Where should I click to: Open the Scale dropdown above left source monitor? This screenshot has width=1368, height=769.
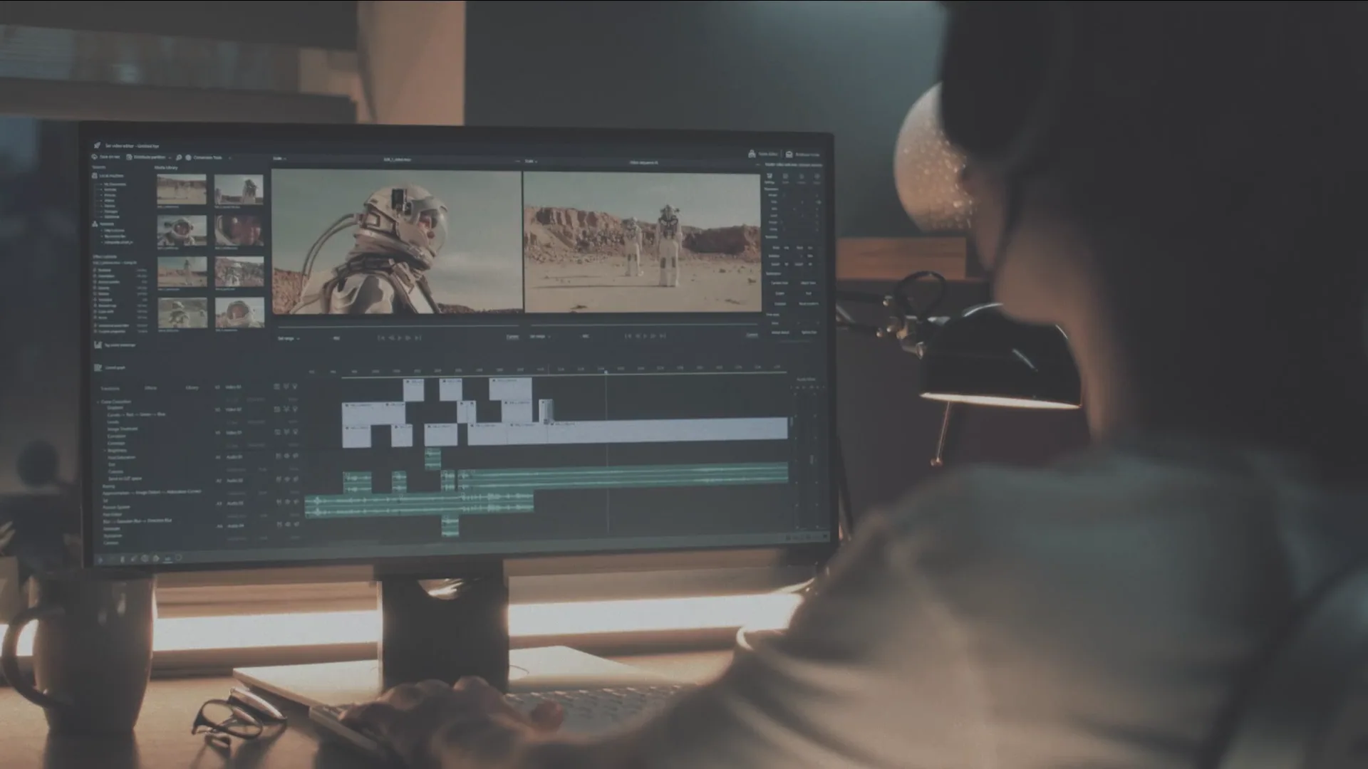pos(279,159)
